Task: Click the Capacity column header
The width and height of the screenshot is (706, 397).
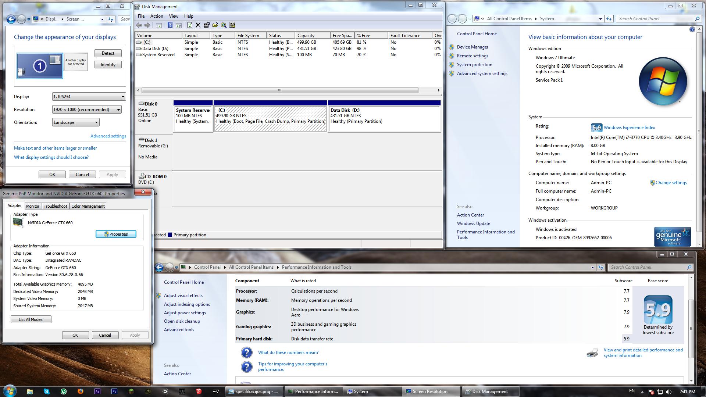Action: coord(313,36)
